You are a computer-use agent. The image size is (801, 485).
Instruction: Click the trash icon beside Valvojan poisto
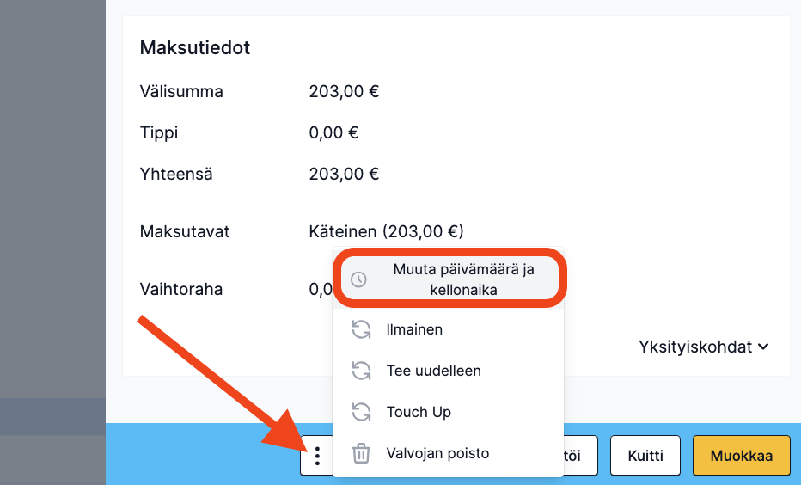click(361, 453)
